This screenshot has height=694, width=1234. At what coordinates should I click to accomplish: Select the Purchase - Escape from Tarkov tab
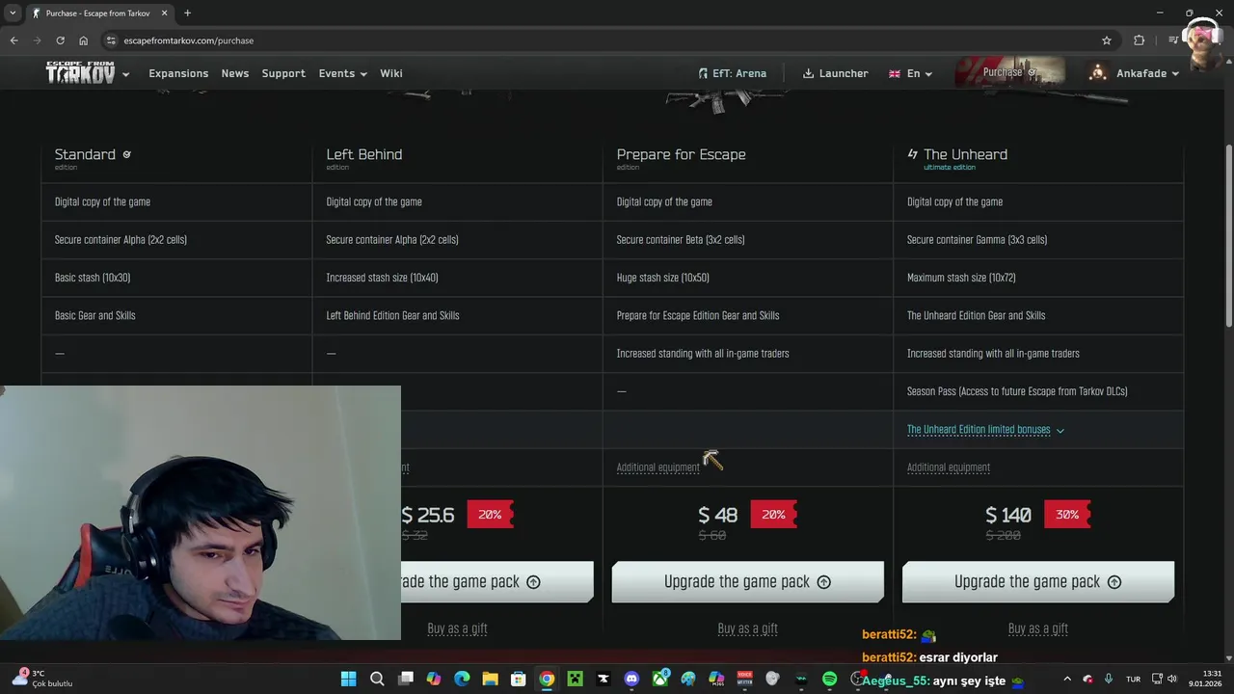98,13
